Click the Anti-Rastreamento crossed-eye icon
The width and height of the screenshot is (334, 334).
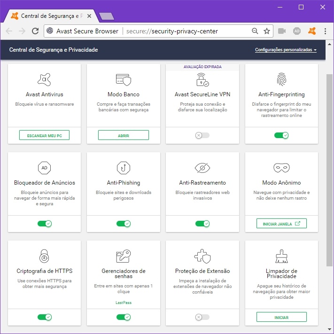pos(202,168)
